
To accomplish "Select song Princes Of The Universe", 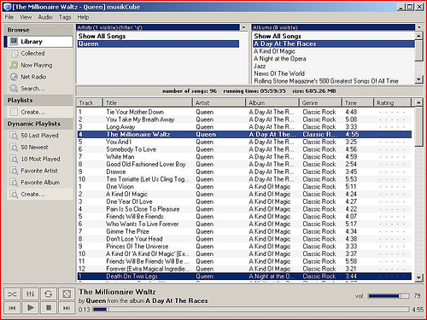I will point(244,247).
